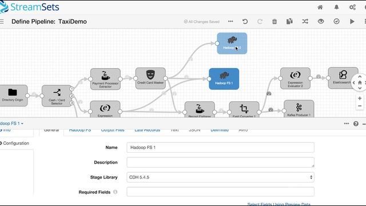Switch to the Delimited tab
The width and height of the screenshot is (366, 206).
220,130
